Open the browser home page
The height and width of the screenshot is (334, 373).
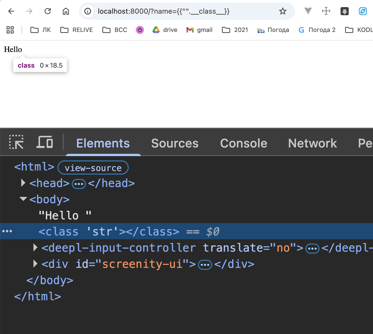(x=66, y=11)
